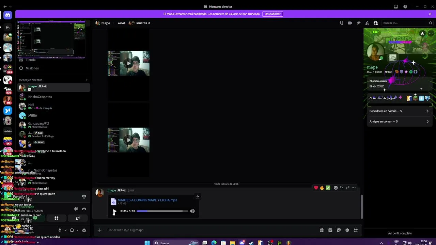436x245 pixels.
Task: Click friend status icon on profile card
Action: point(422,33)
